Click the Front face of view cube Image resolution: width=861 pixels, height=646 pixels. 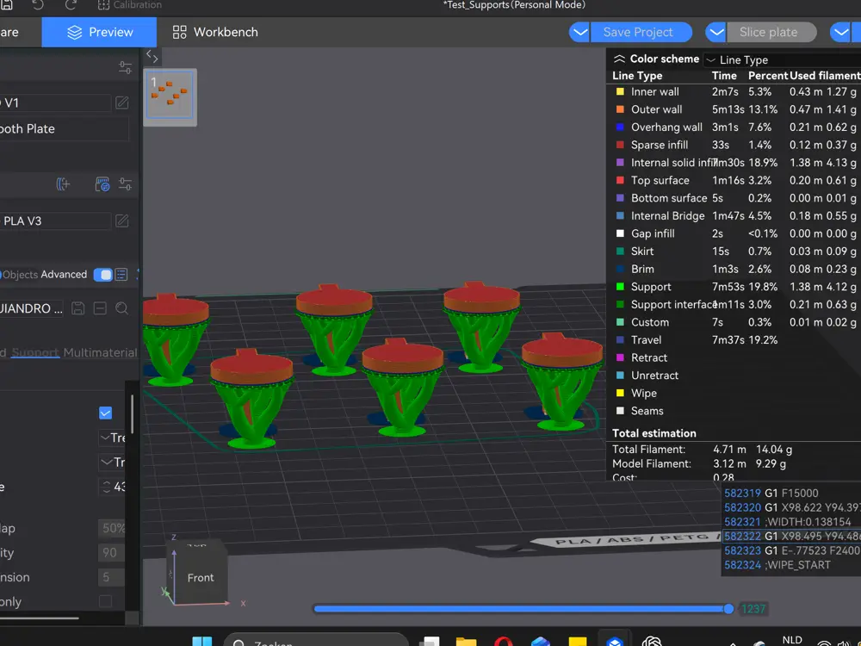[x=201, y=578]
